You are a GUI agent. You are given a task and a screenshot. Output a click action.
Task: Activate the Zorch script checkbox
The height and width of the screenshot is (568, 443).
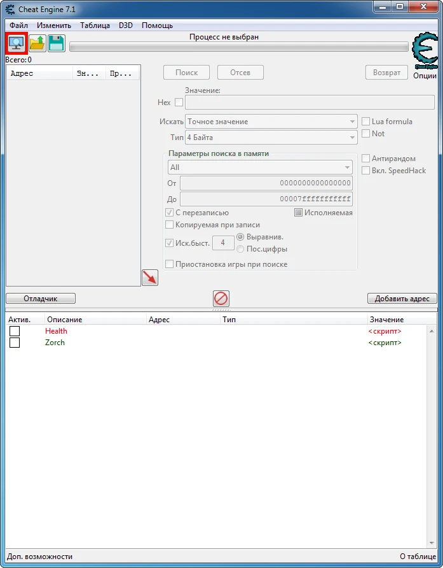click(15, 343)
